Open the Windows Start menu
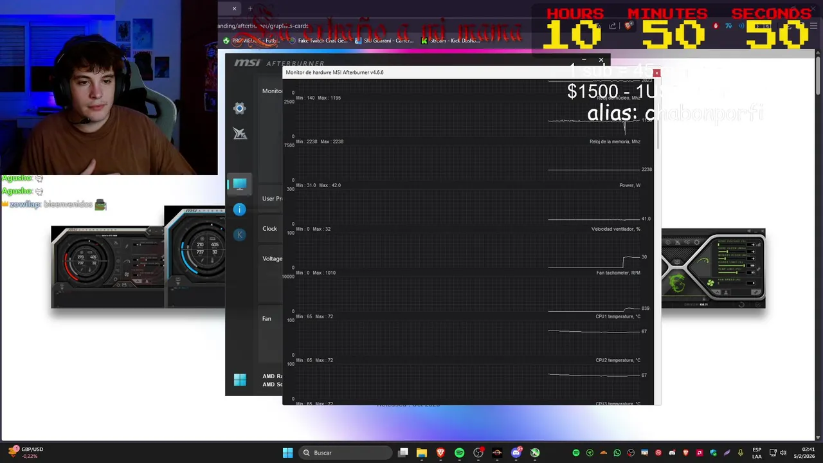The image size is (823, 463). 287,453
